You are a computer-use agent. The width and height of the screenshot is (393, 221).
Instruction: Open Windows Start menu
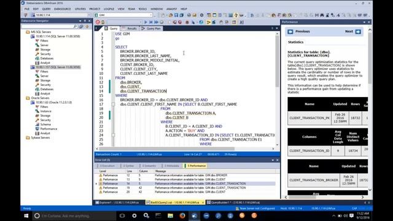click(x=26, y=215)
